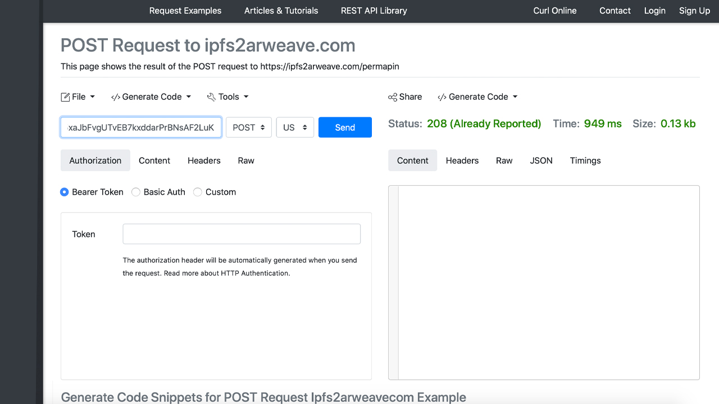Open the response Content tab
719x404 pixels.
click(x=412, y=160)
